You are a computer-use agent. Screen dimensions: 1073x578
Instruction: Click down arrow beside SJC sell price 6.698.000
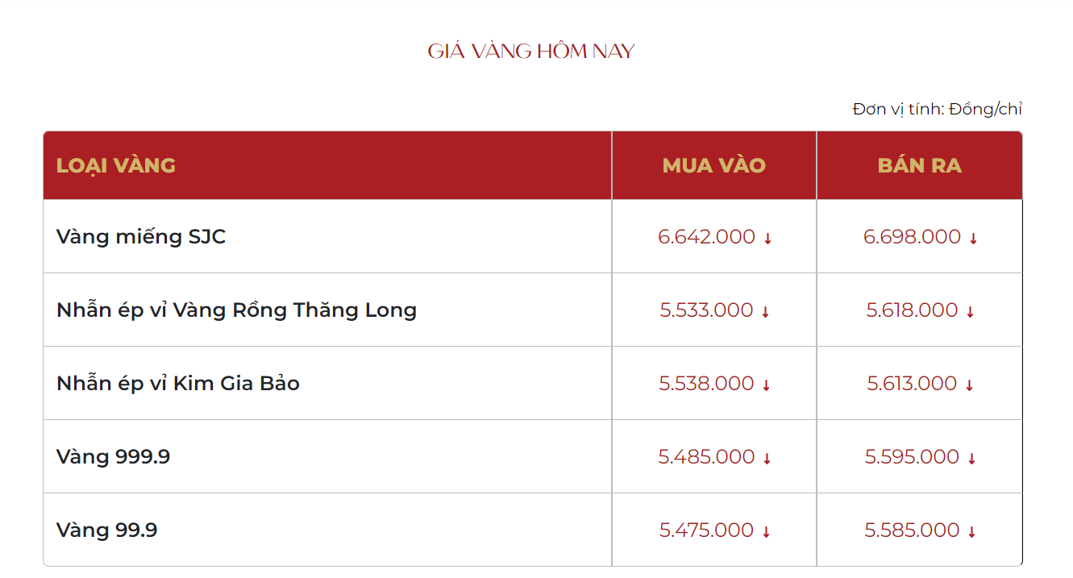[x=973, y=239]
